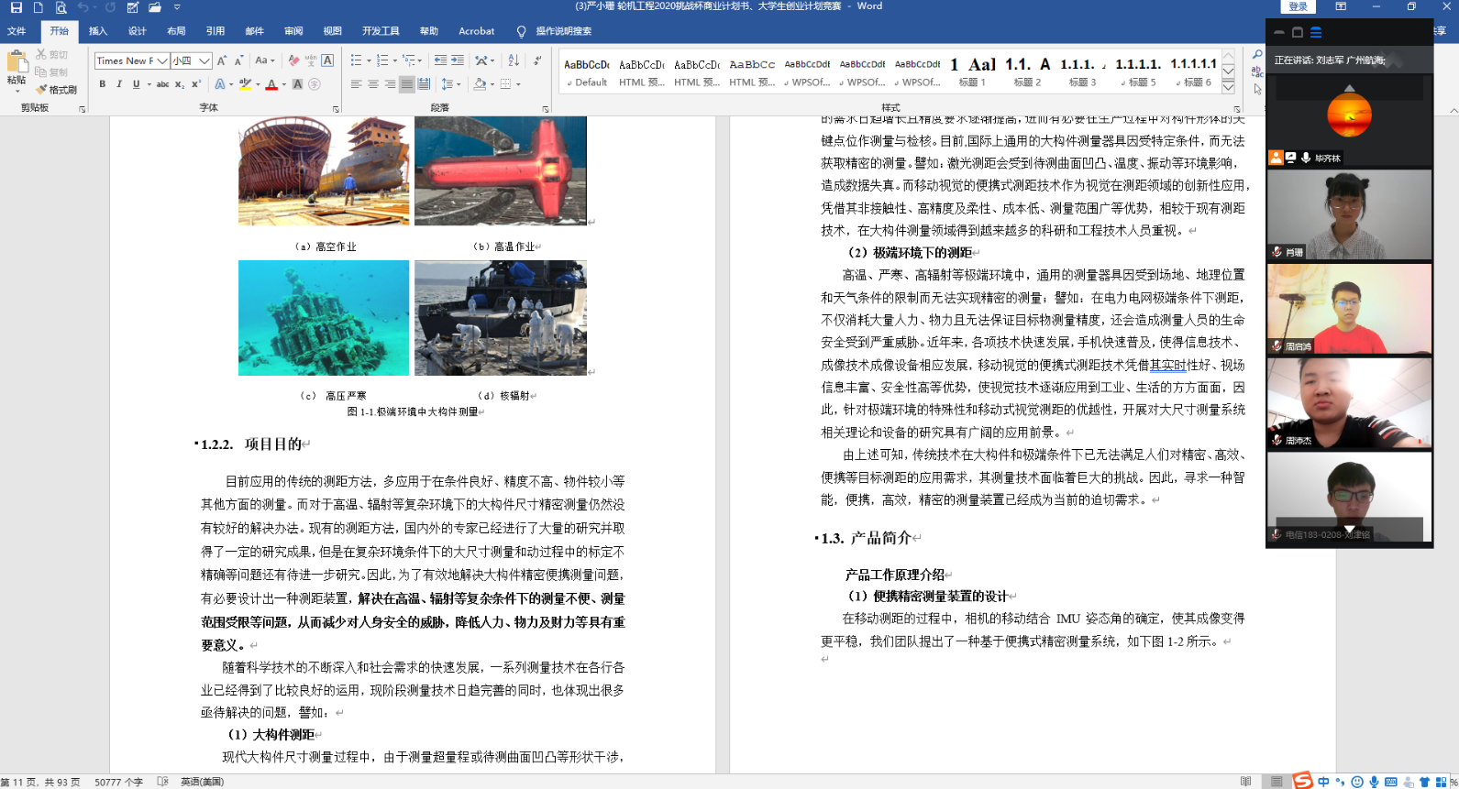This screenshot has width=1459, height=789.
Task: Click the Format Painter (格式刷) button
Action: point(56,90)
